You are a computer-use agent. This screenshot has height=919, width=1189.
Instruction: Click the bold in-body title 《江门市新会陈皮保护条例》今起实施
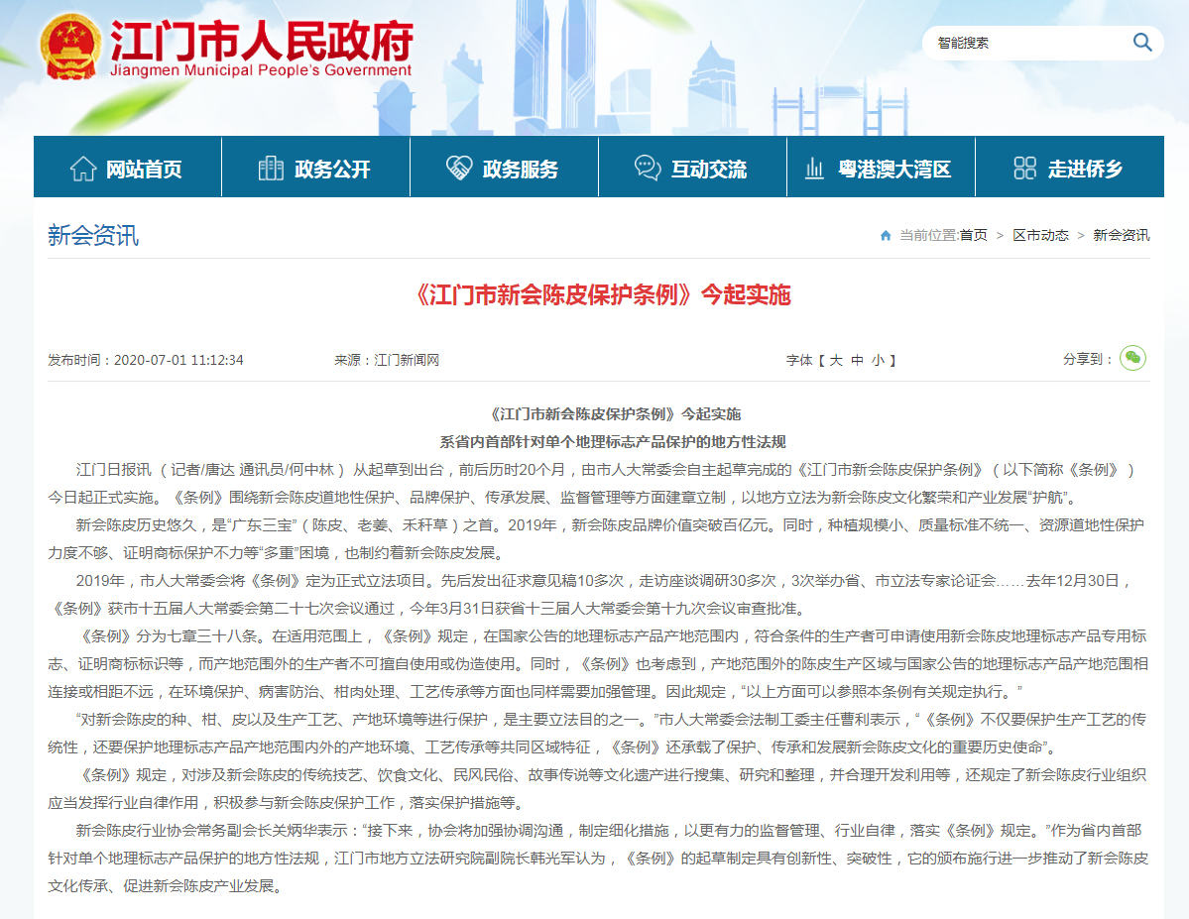(x=613, y=414)
